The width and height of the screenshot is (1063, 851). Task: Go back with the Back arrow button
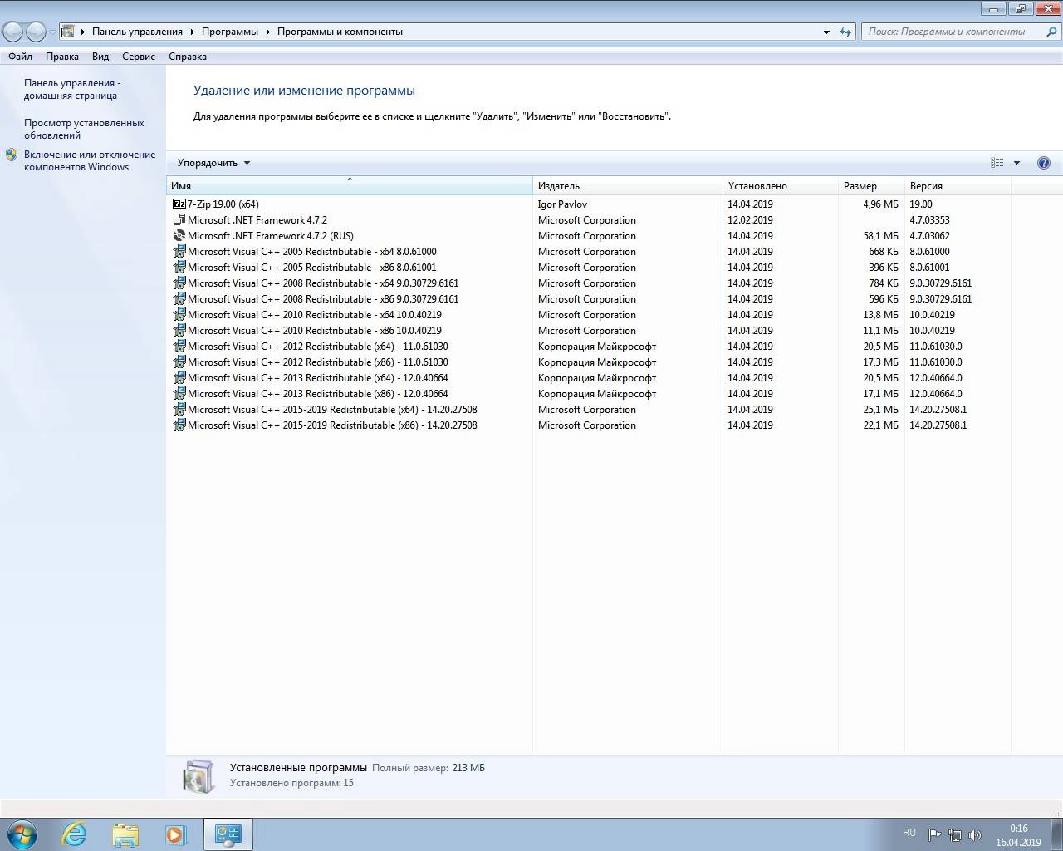tap(12, 32)
